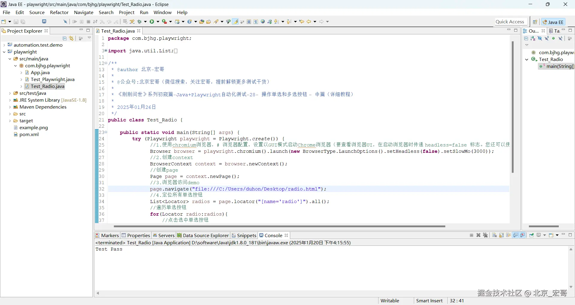The image size is (575, 305).
Task: Open the Open Console dropdown arrow
Action: point(557,235)
